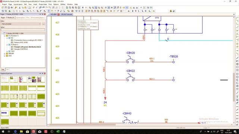Close the Graphical preview panel
Viewport: 239px width, 134px height.
pos(45,73)
